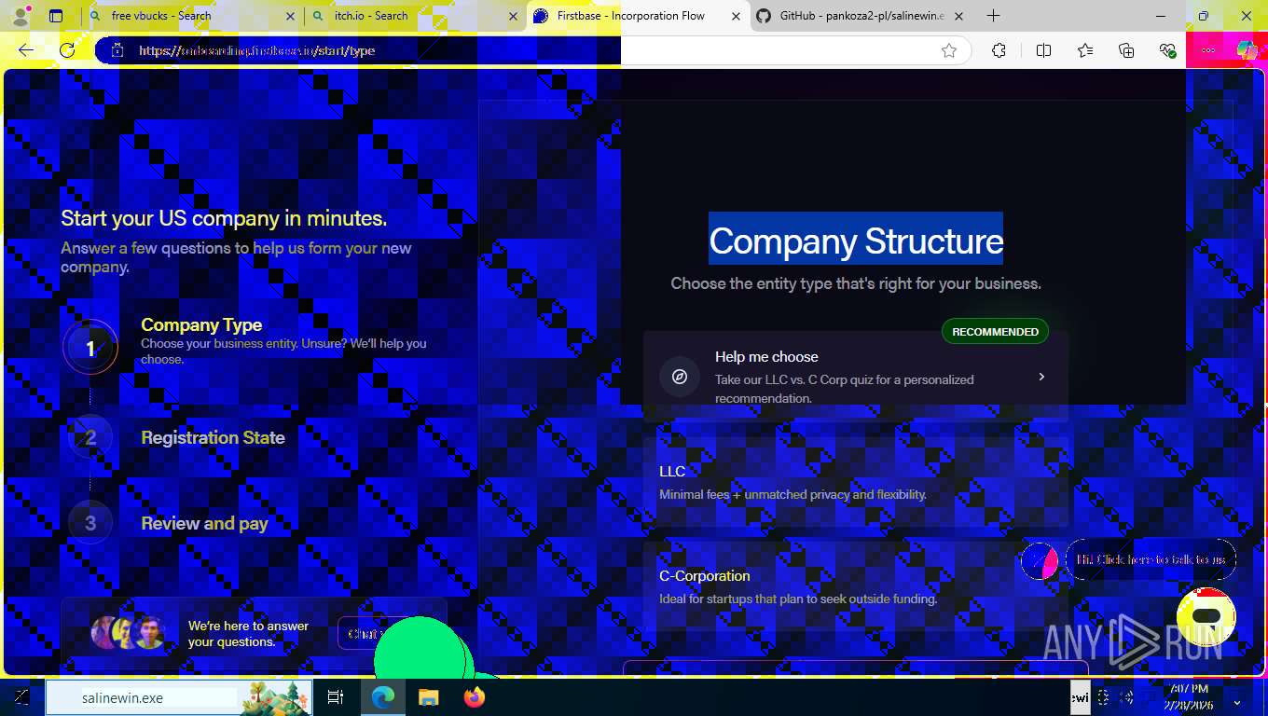1268x716 pixels.
Task: Choose the LLC entity option
Action: click(856, 482)
